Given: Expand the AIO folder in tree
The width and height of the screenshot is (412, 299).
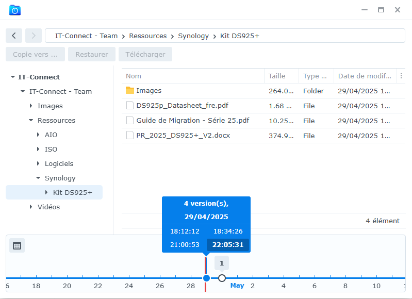Looking at the screenshot, I should pyautogui.click(x=39, y=135).
